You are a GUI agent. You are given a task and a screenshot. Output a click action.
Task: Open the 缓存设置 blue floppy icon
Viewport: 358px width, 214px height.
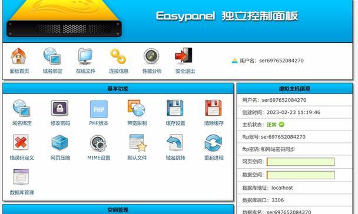tap(175, 108)
